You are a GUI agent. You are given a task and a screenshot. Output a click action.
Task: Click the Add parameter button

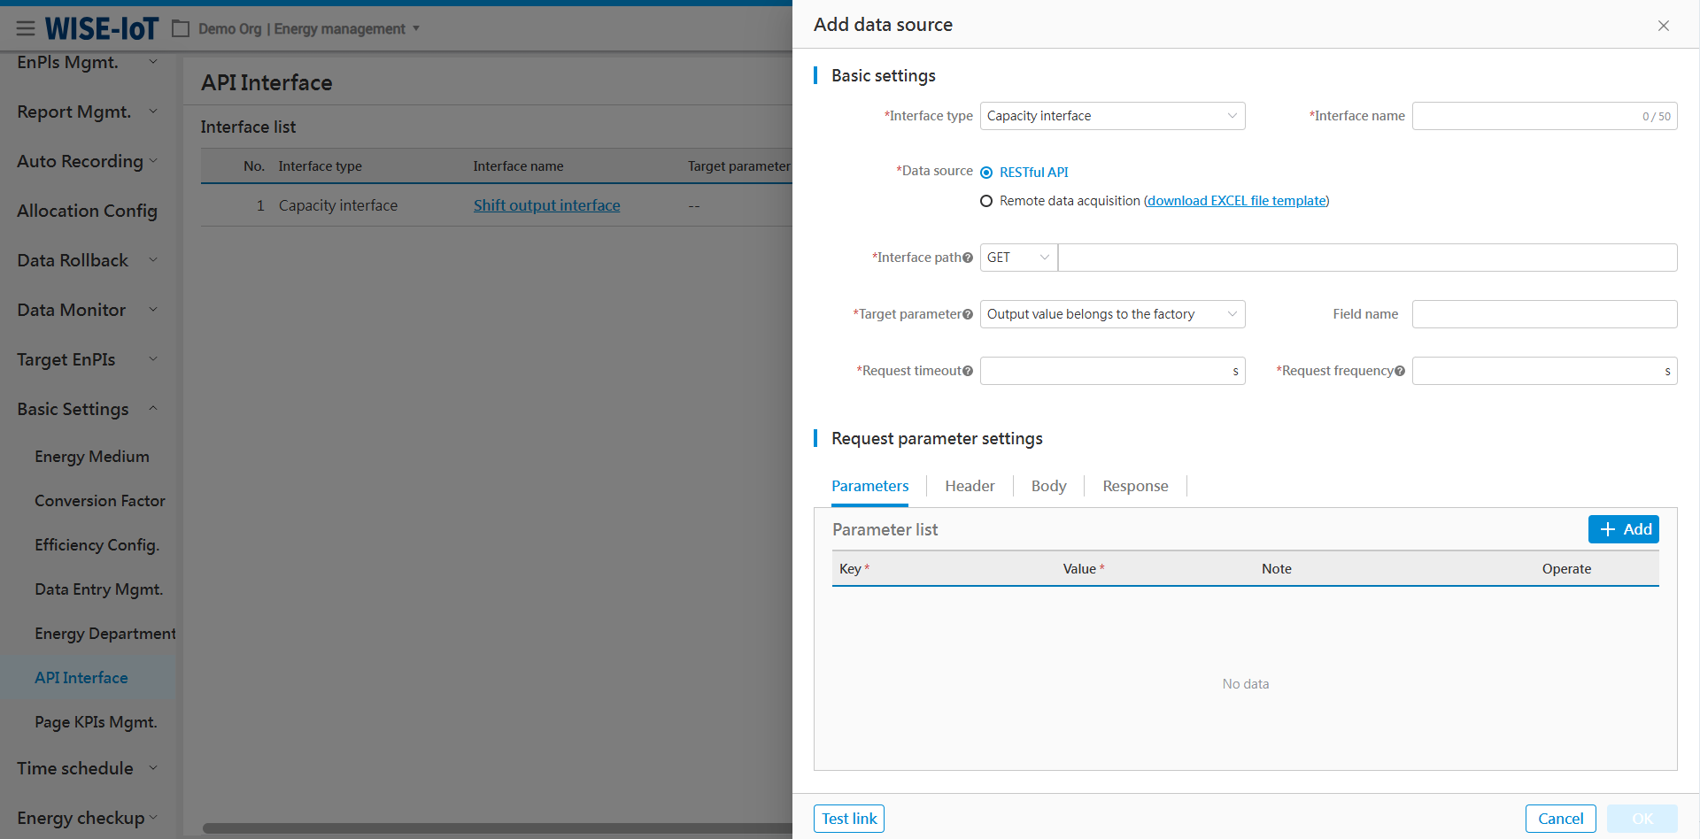pyautogui.click(x=1623, y=529)
